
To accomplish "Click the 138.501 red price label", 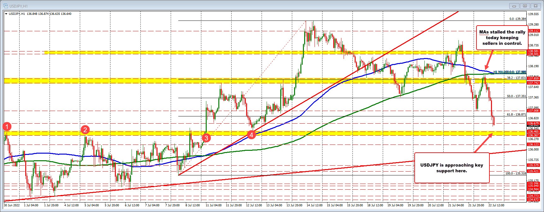I will pyautogui.click(x=534, y=54).
